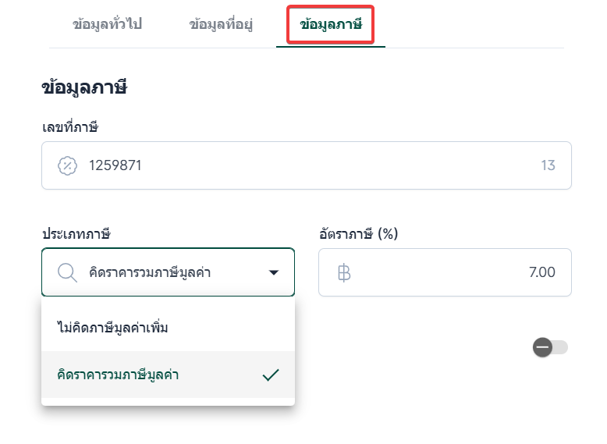The height and width of the screenshot is (444, 607).
Task: Click the ประเภทภาษี field label
Action: pos(76,233)
